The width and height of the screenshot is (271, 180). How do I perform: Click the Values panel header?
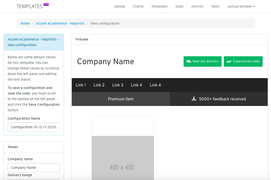click(34, 147)
